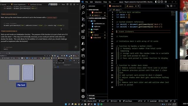The image size is (188, 106).
Task: Click the LF end-of-line status item
Action: tap(145, 101)
